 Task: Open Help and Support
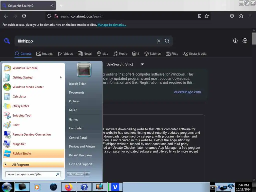[x=81, y=164]
